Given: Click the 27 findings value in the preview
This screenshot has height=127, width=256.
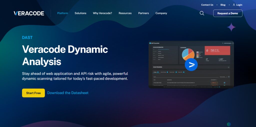Looking at the screenshot, I should click(207, 59).
